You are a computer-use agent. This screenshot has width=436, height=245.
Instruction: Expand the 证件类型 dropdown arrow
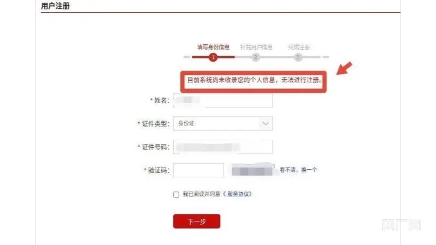coord(266,124)
